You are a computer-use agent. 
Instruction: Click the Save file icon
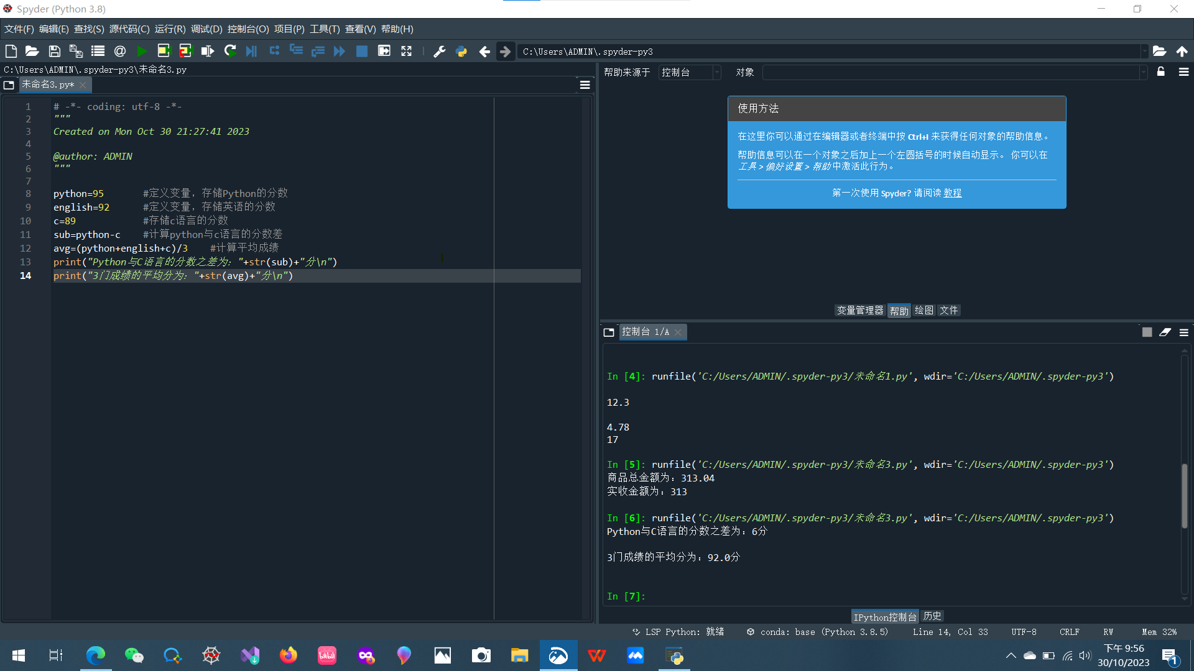click(55, 52)
